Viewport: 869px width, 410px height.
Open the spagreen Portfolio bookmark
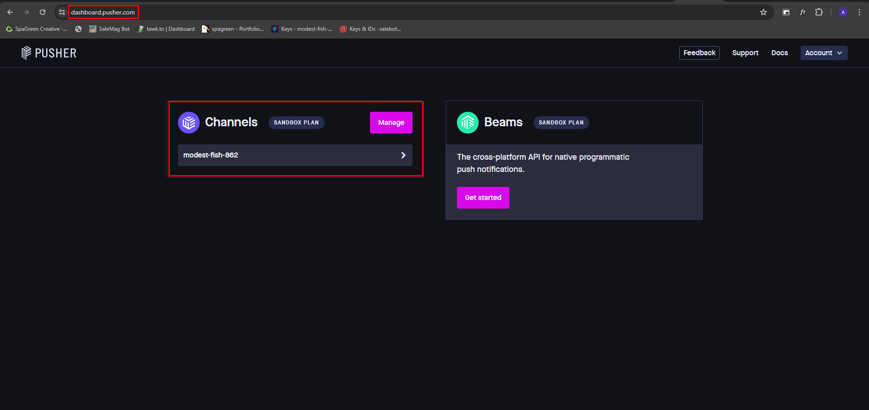coord(233,29)
